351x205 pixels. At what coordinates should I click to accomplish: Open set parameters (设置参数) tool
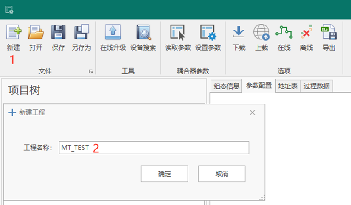pyautogui.click(x=208, y=32)
